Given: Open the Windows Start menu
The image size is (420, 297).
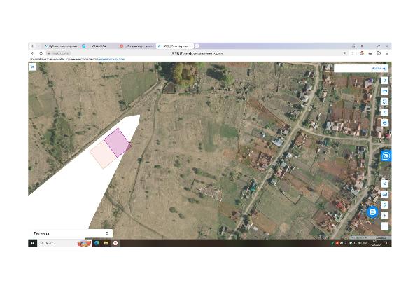Looking at the screenshot, I should coord(33,243).
